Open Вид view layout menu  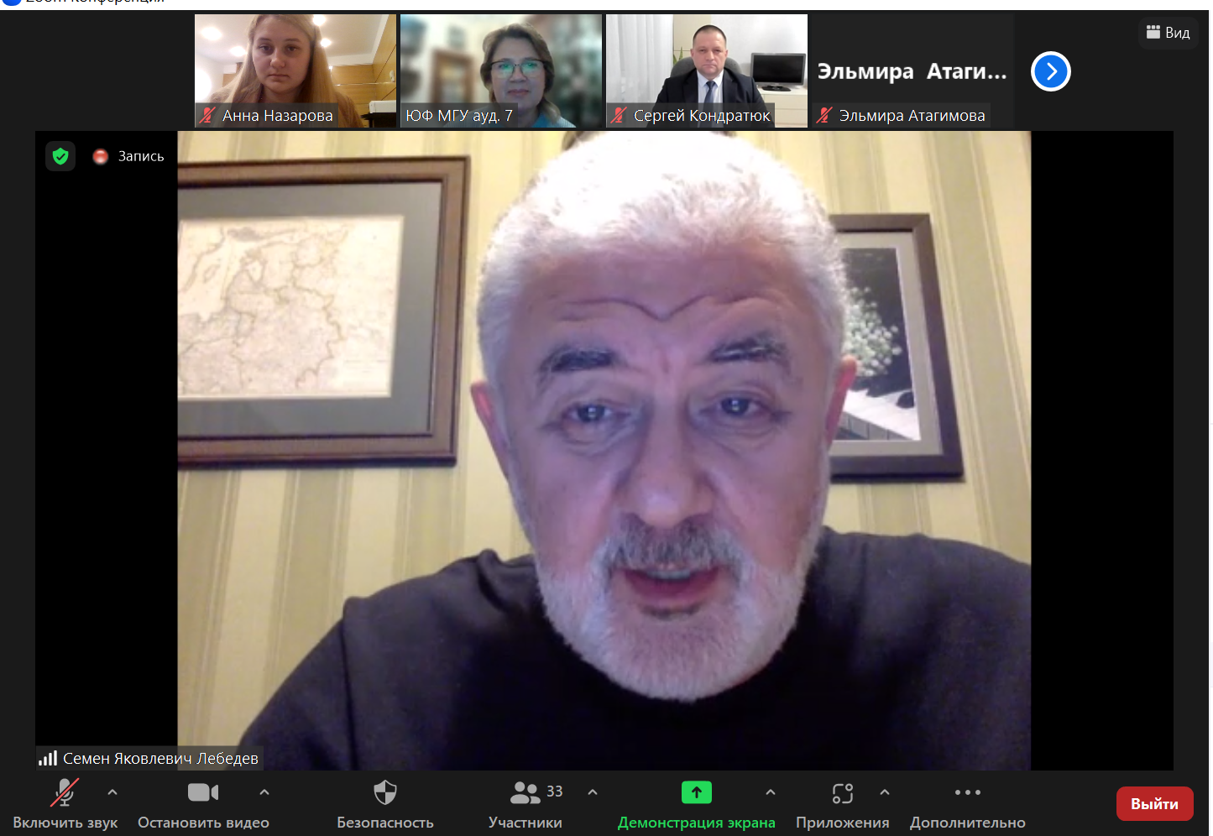pyautogui.click(x=1169, y=33)
